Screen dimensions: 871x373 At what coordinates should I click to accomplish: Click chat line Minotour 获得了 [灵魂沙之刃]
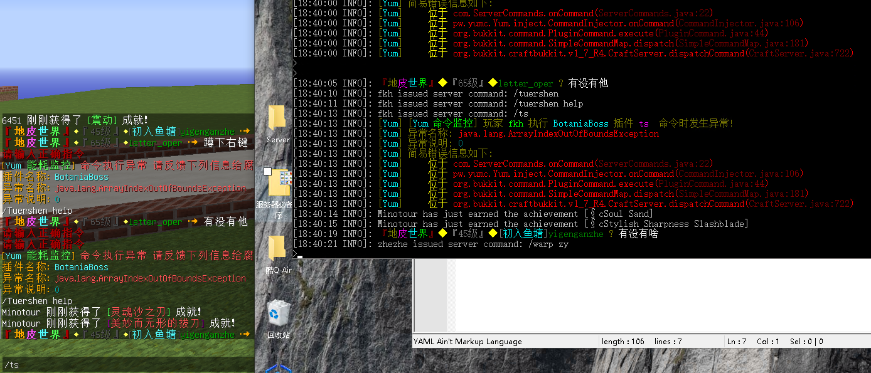(x=102, y=312)
